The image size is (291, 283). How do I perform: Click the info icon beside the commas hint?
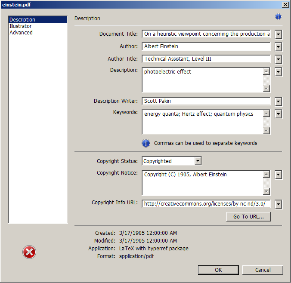(x=146, y=143)
